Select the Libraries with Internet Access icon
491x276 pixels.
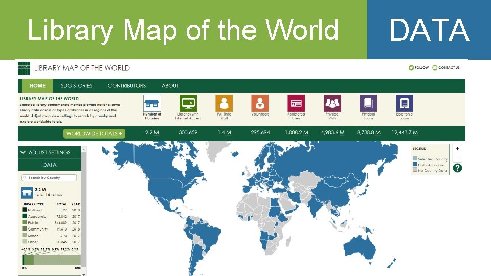tap(188, 103)
